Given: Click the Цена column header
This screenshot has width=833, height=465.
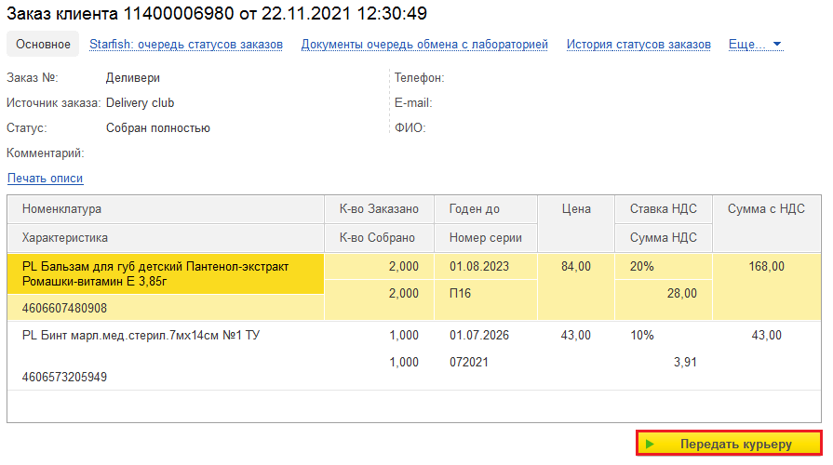Looking at the screenshot, I should pos(576,209).
